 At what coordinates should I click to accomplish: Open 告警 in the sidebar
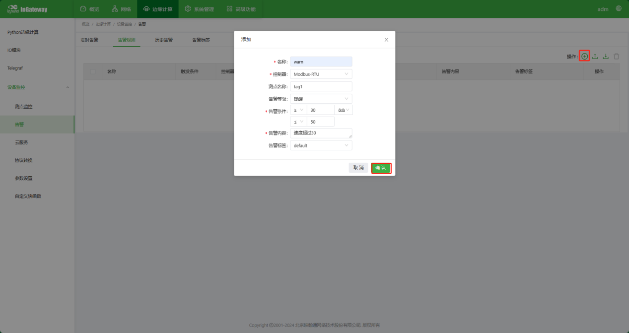coord(37,125)
